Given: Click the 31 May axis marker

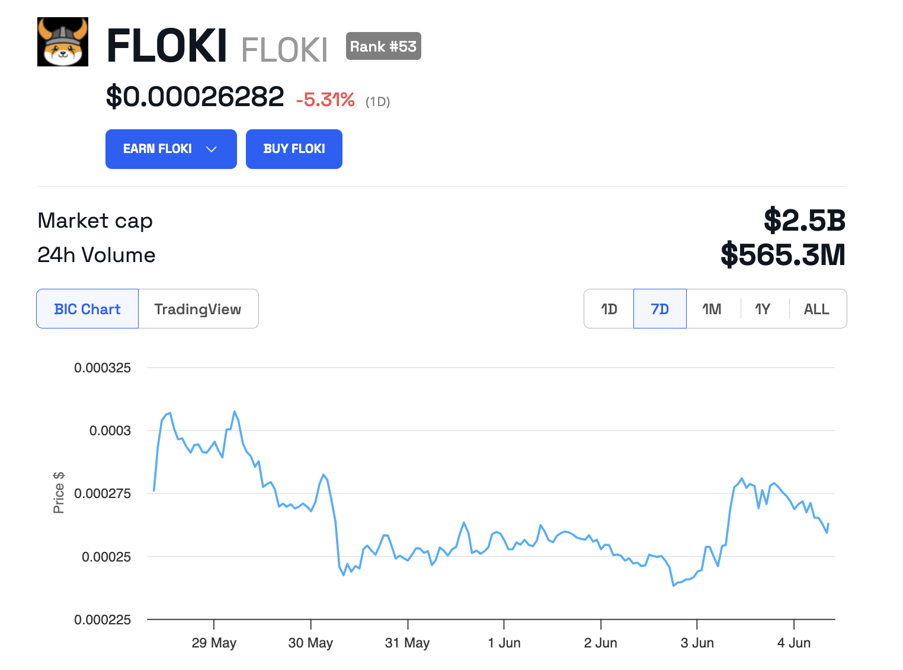Looking at the screenshot, I should (x=407, y=643).
